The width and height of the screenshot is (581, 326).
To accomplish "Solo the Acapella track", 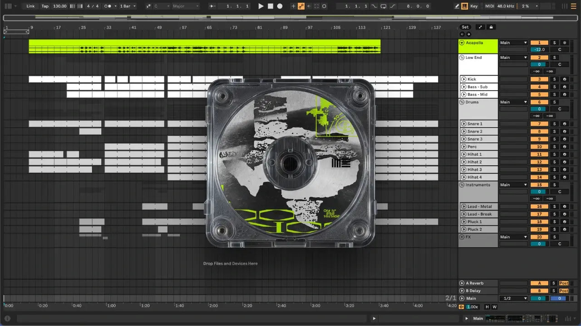I will point(554,43).
